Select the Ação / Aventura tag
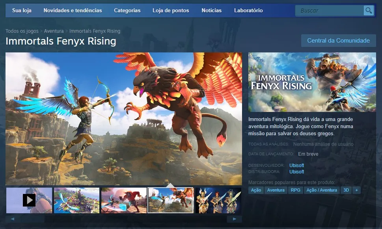Screen dimensions: 382x229 [322, 190]
